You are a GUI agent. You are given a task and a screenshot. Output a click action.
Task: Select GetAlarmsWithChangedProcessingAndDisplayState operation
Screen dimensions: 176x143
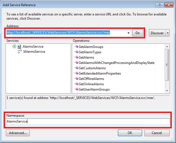pyautogui.click(x=116, y=63)
